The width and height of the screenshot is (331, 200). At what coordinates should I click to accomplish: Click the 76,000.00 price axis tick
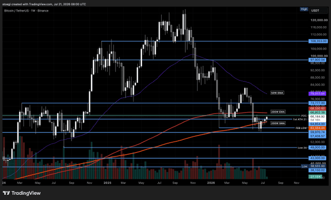(x=317, y=99)
